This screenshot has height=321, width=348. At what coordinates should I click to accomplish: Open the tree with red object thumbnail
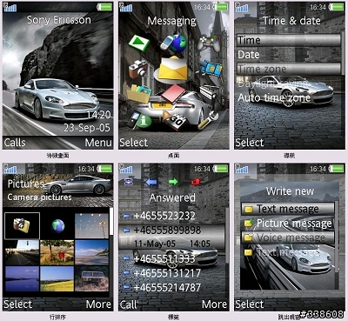[x=57, y=252]
